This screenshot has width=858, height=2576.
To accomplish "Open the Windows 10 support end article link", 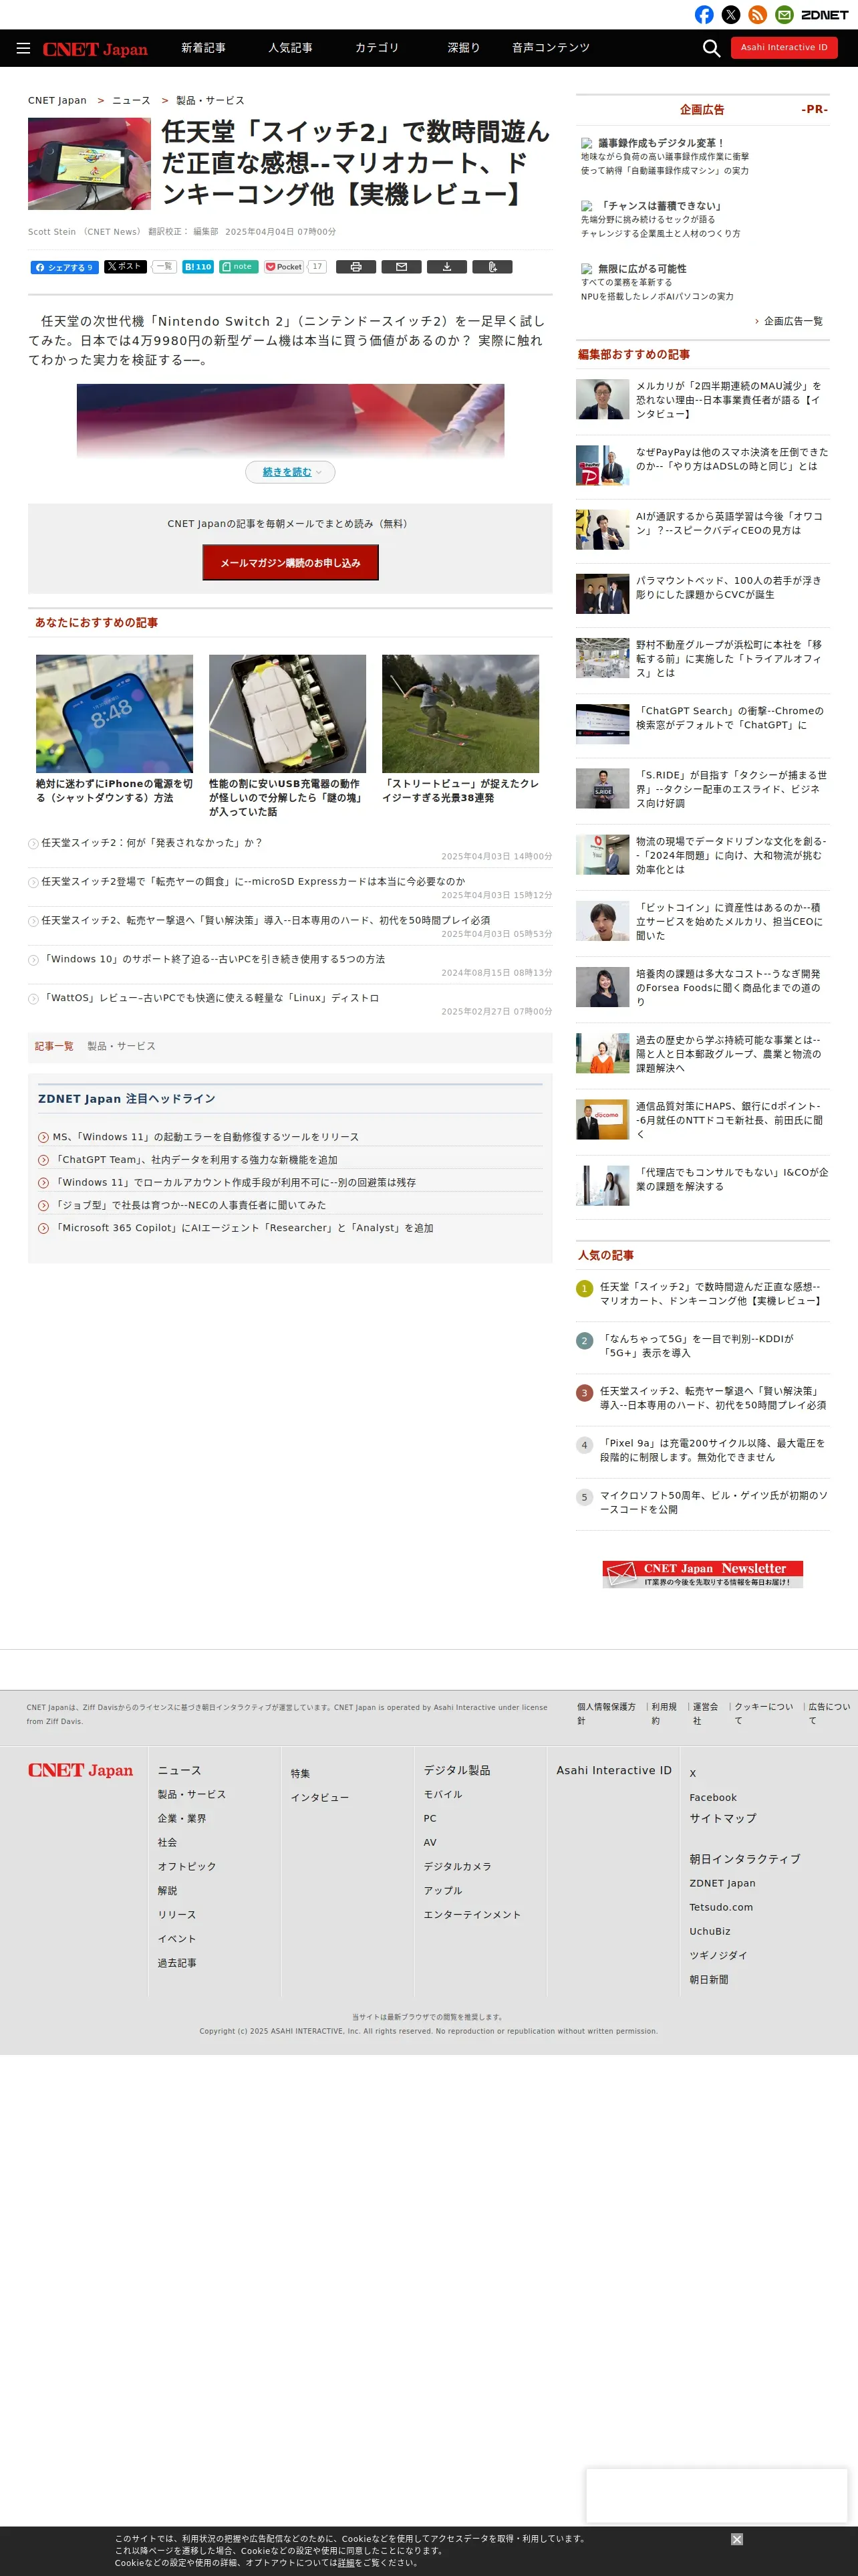I will [212, 959].
